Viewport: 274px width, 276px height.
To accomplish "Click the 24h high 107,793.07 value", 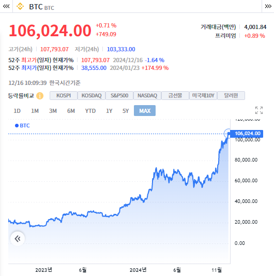I will tap(54, 49).
